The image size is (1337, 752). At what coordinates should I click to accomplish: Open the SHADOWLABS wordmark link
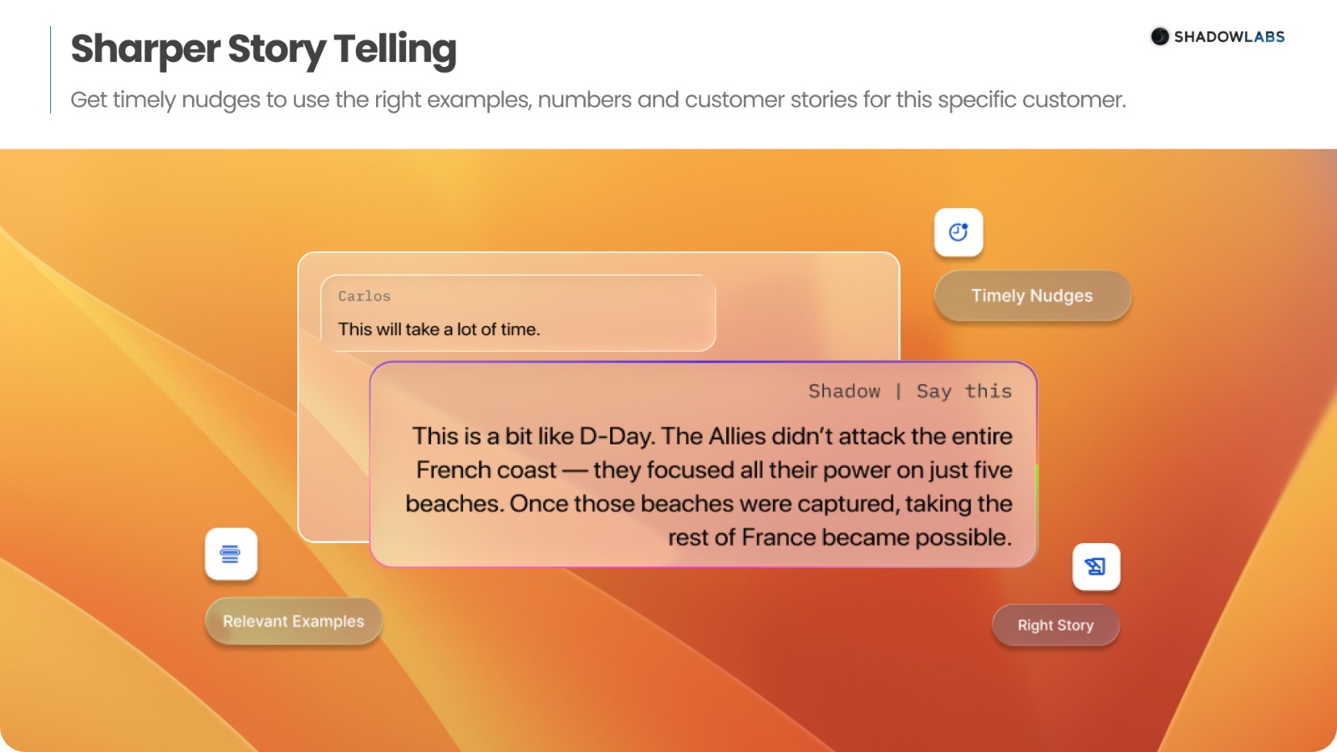pos(1229,37)
